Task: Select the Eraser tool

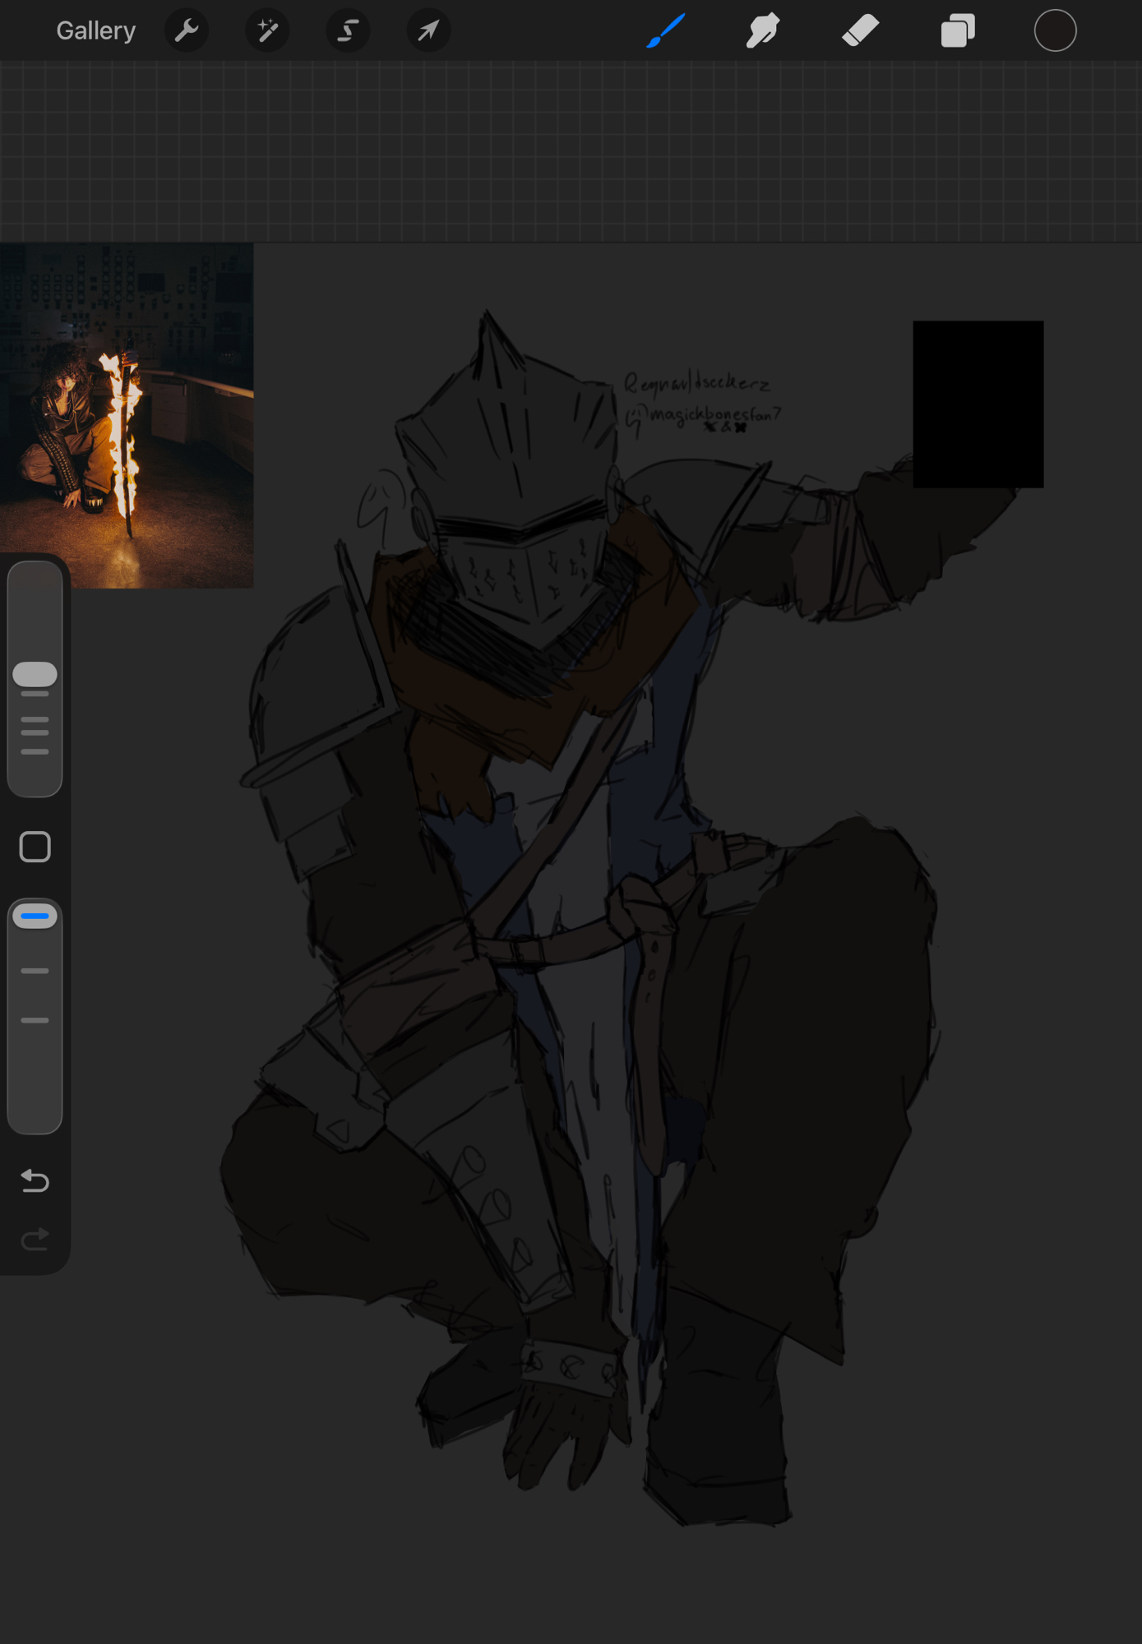Action: pos(860,31)
